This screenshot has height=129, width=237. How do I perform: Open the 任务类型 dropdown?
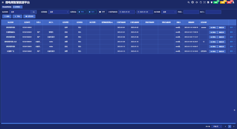coord(59,12)
